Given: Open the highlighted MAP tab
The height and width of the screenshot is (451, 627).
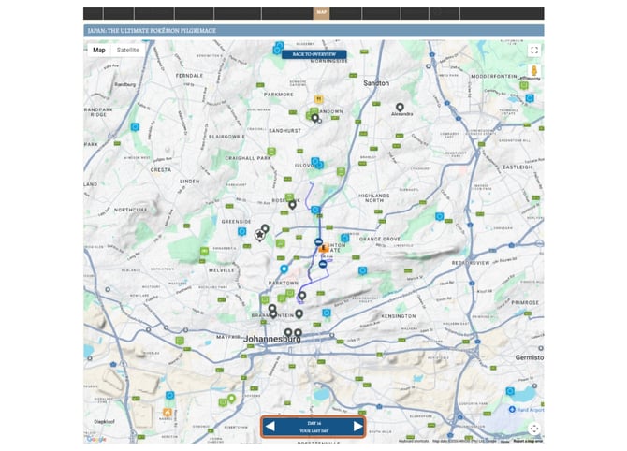Looking at the screenshot, I should click(322, 13).
